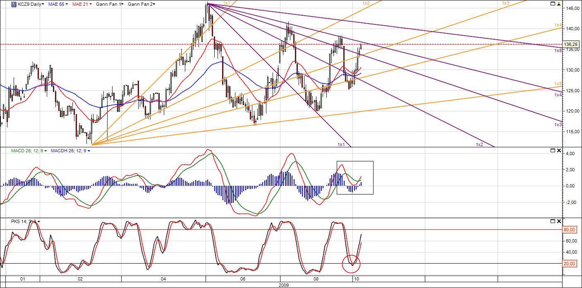
Task: Select the purple 1x2 Gann line label
Action: [x=479, y=144]
